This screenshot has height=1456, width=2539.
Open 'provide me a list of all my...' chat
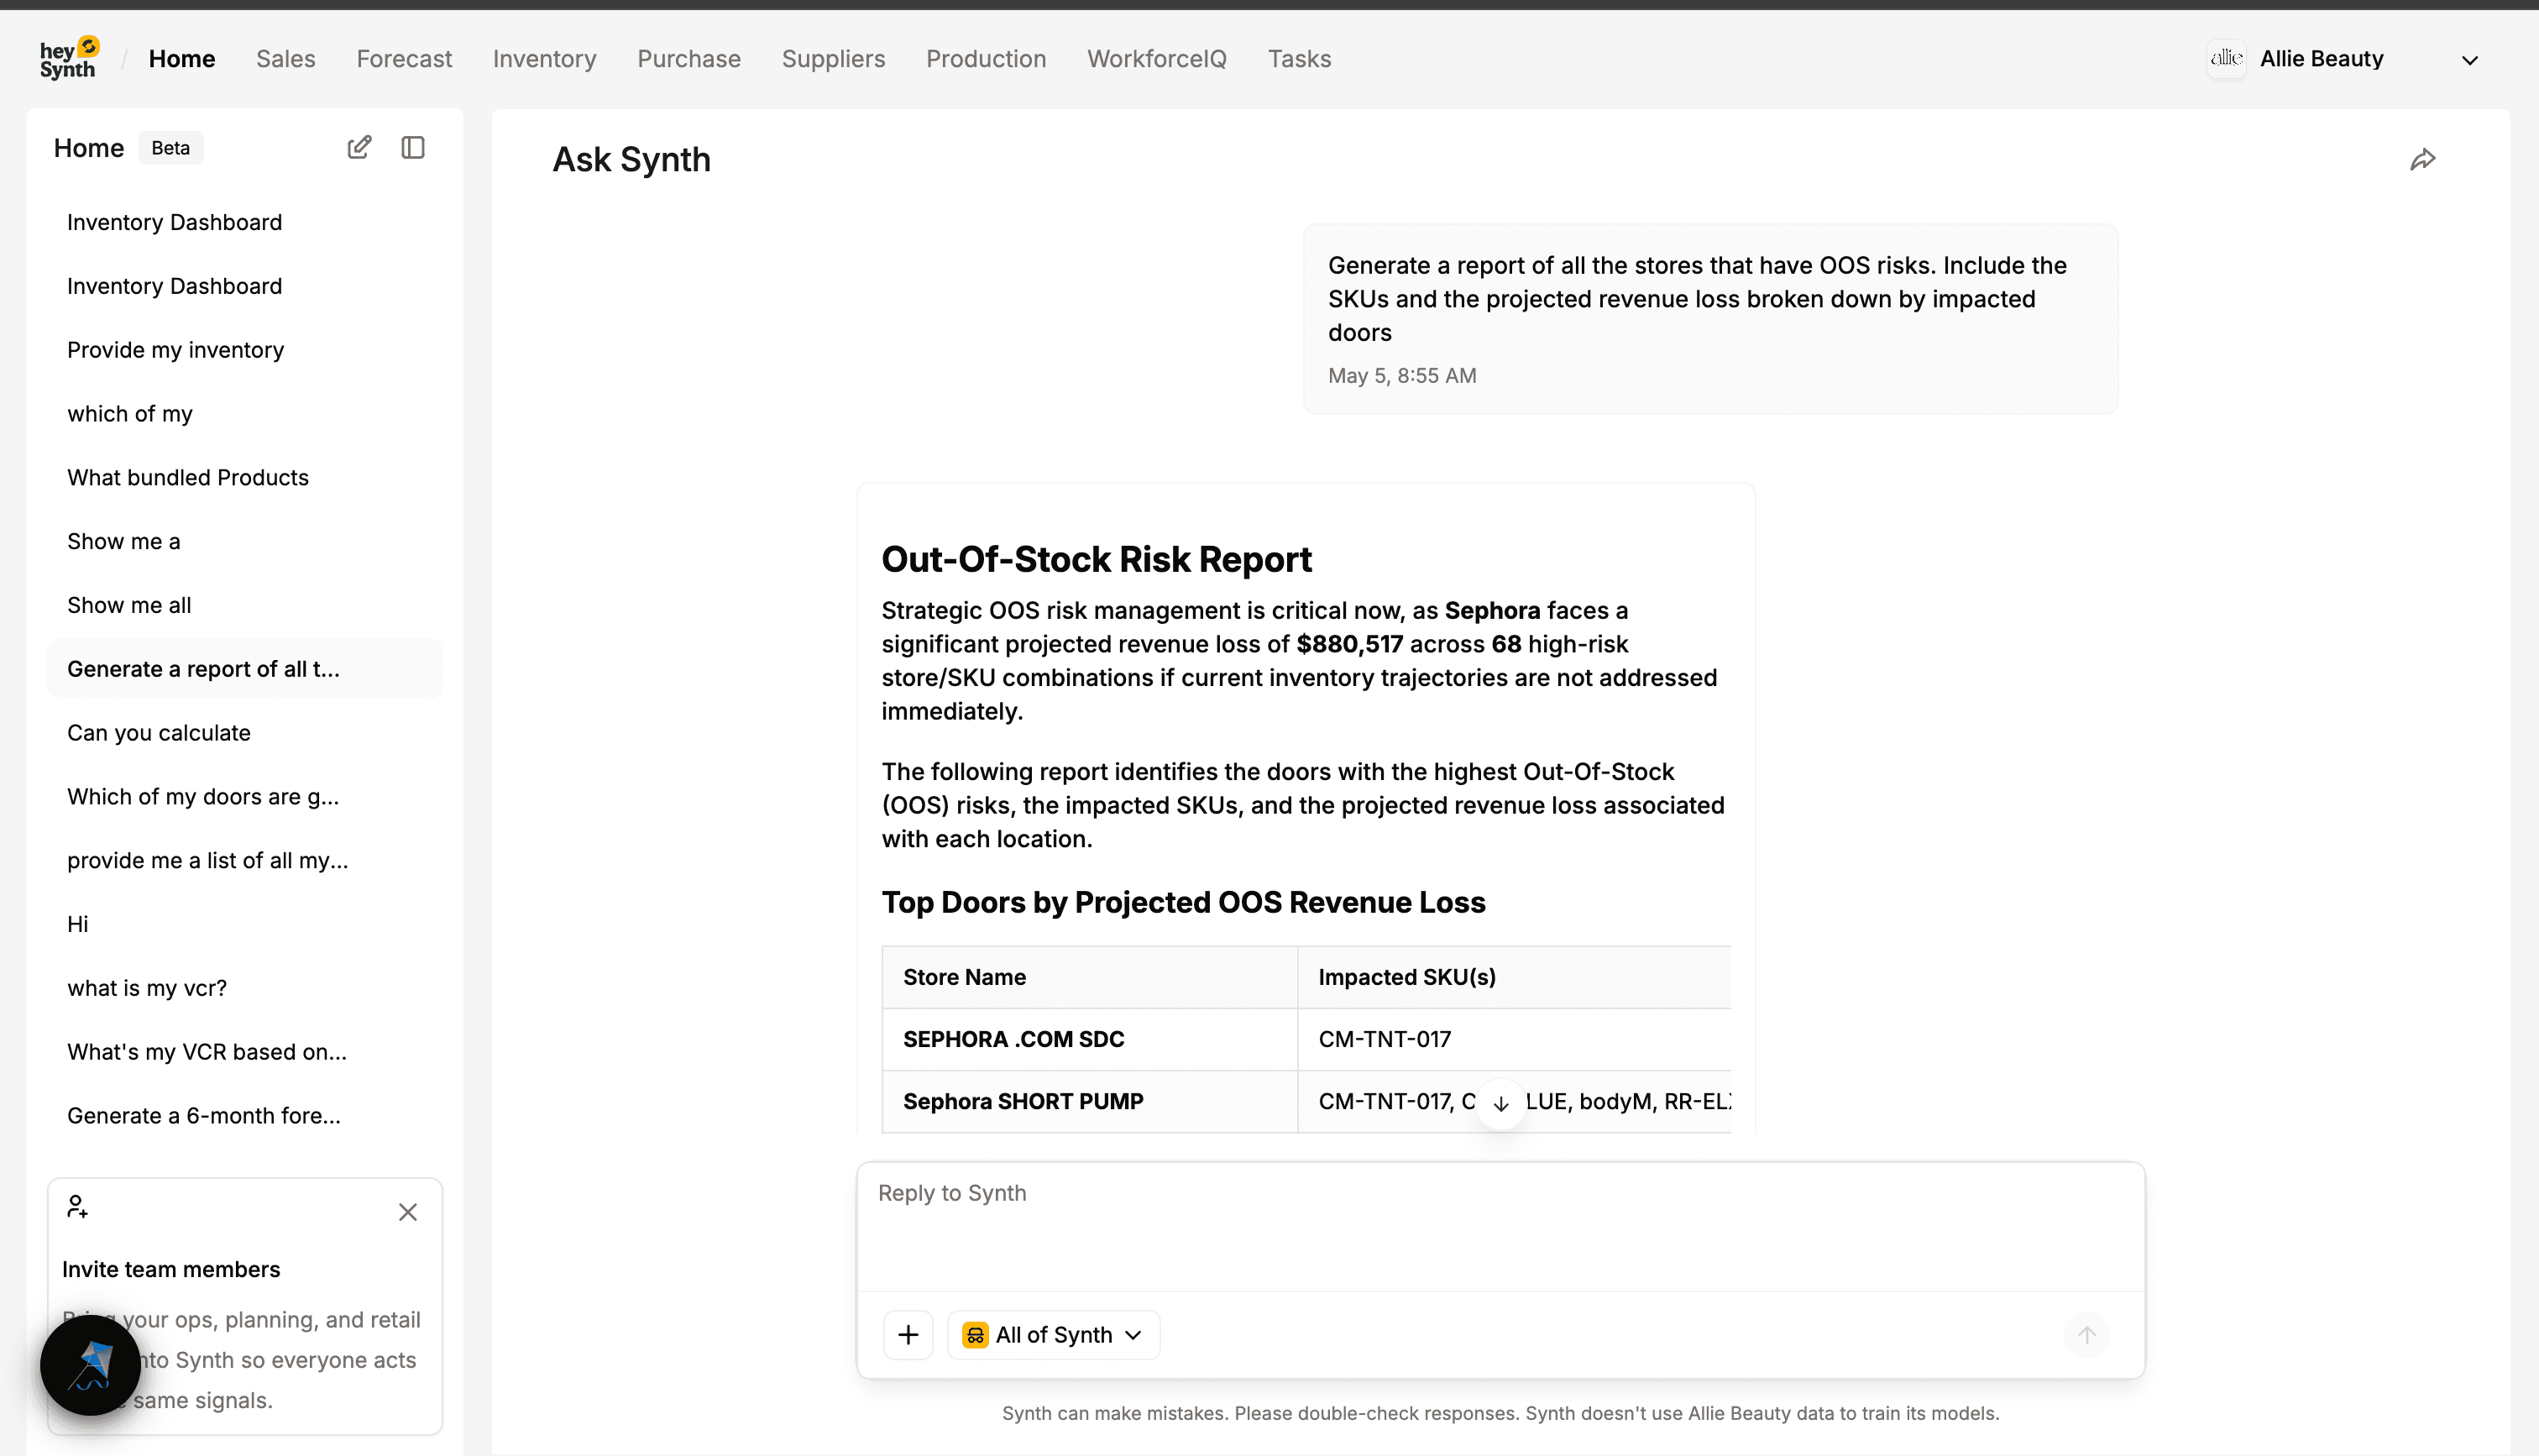coord(245,860)
